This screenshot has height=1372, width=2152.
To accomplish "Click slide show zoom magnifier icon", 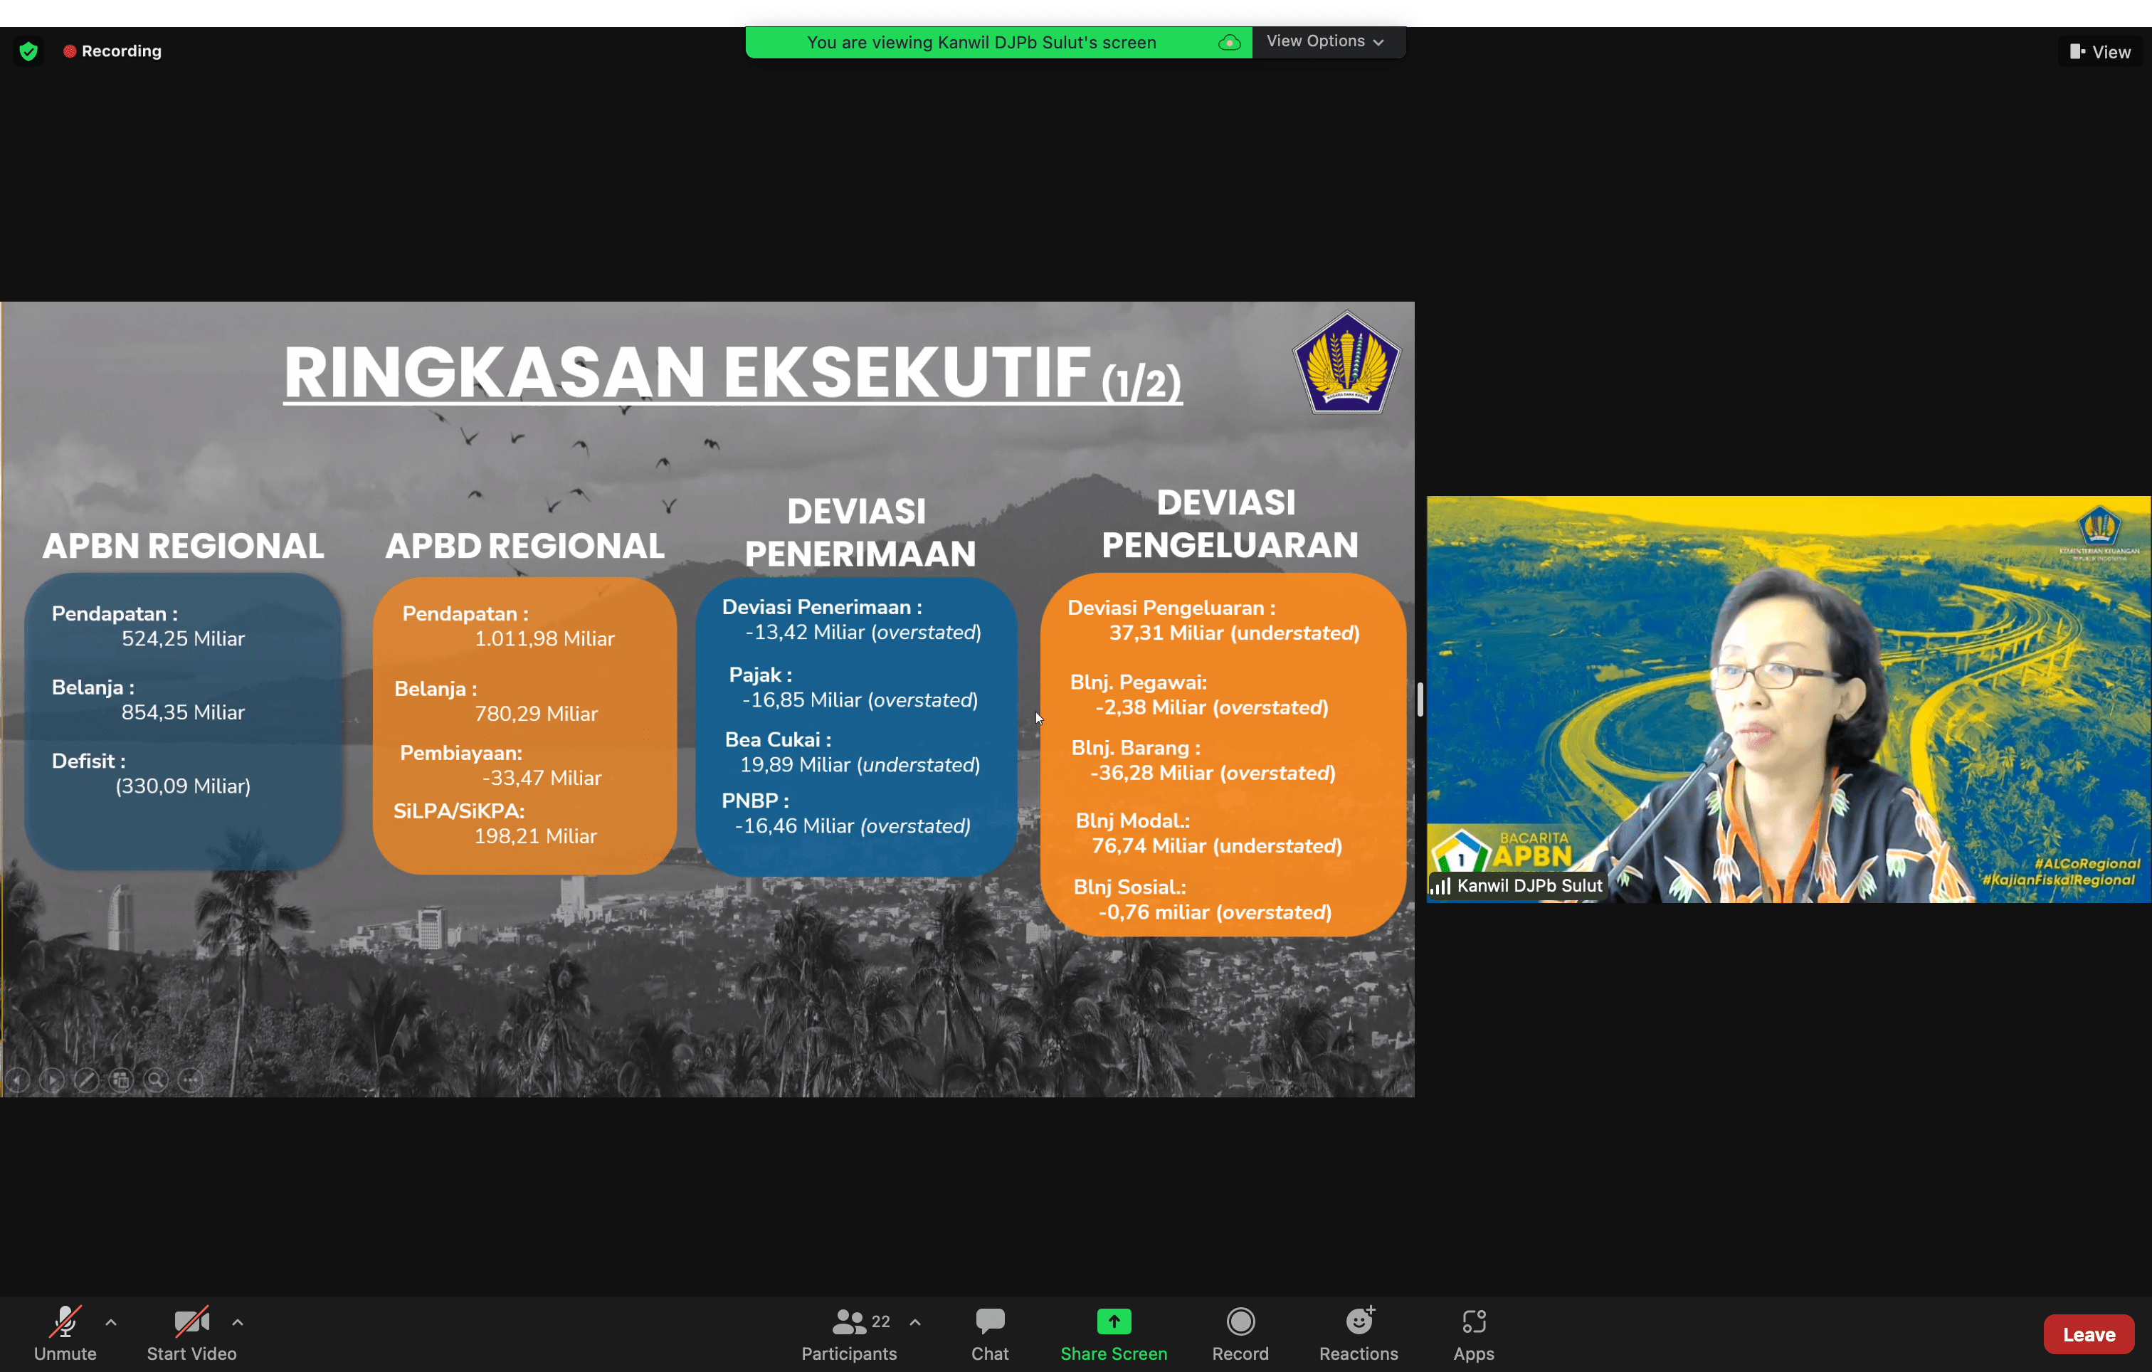I will click(156, 1080).
